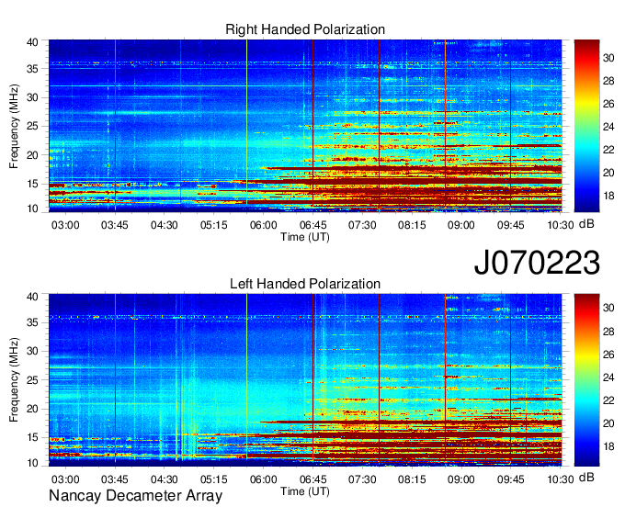This screenshot has width=625, height=507.
Task: Click 09:00 tick under Left Handed plot
Action: coord(461,479)
